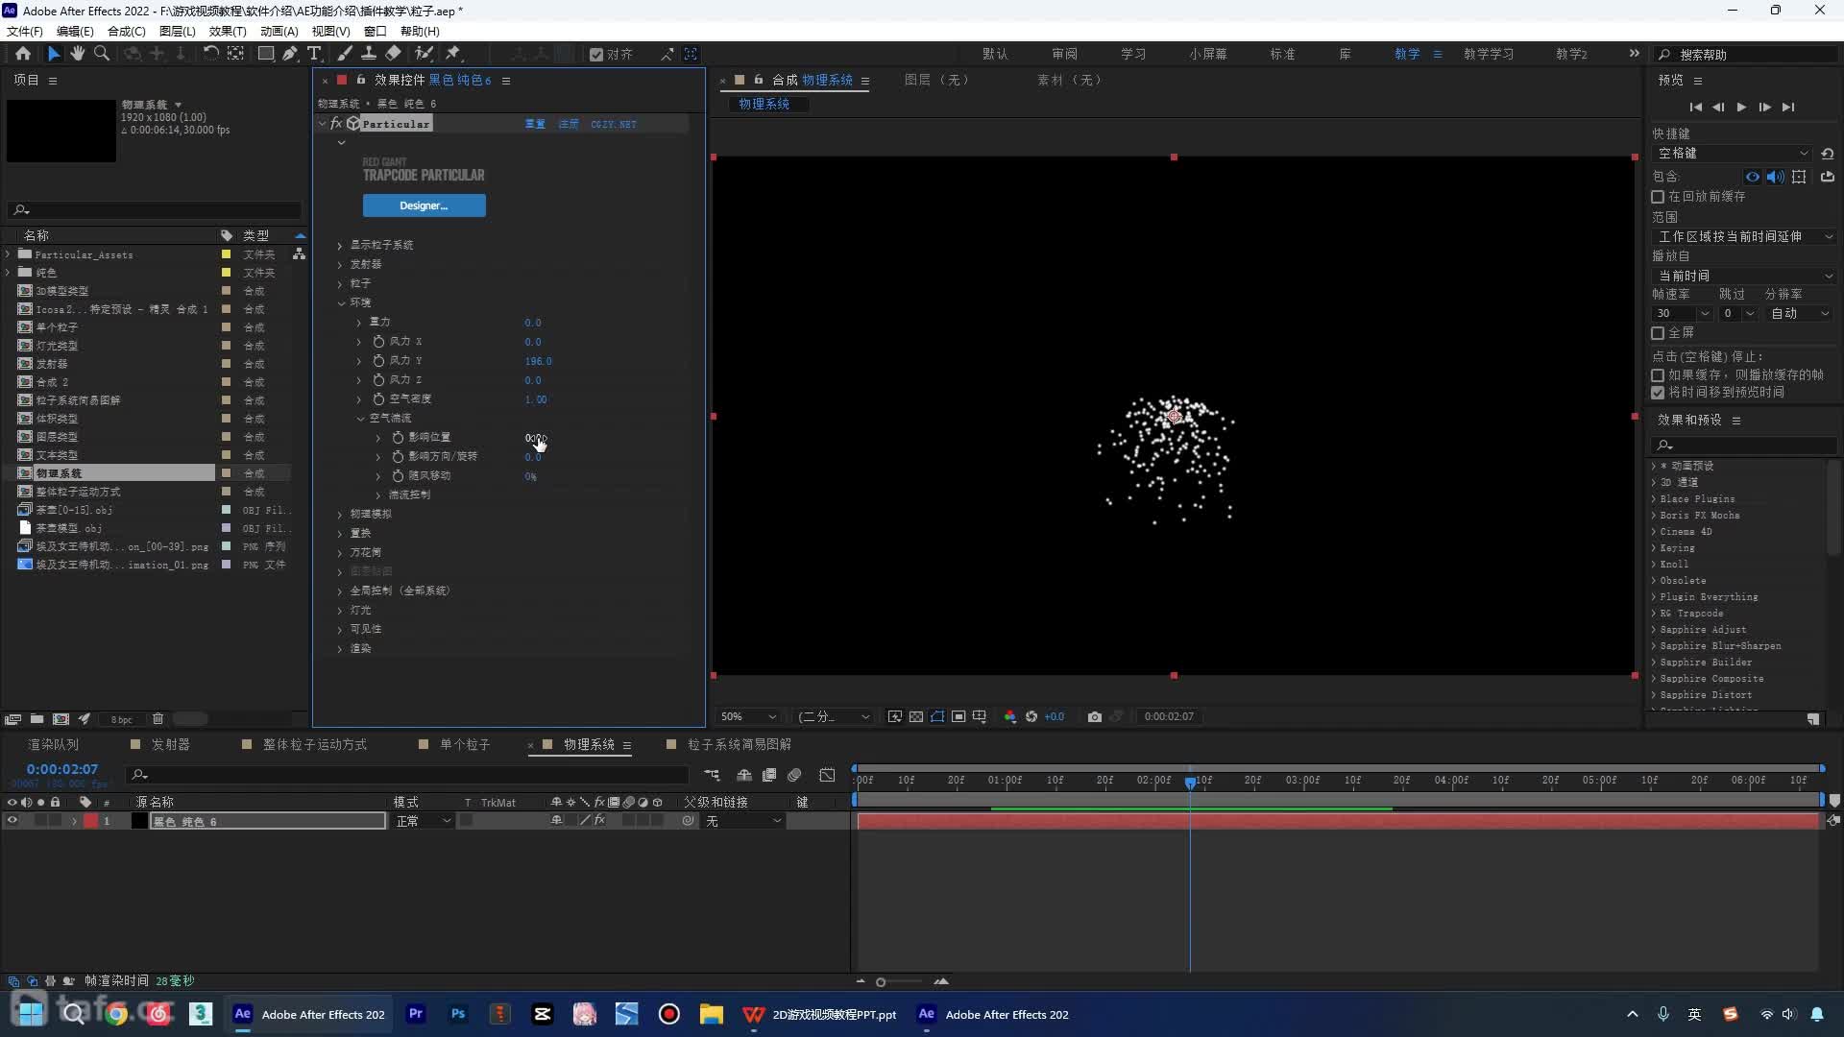Switch to 单个粒子 timeline tab

click(x=465, y=744)
